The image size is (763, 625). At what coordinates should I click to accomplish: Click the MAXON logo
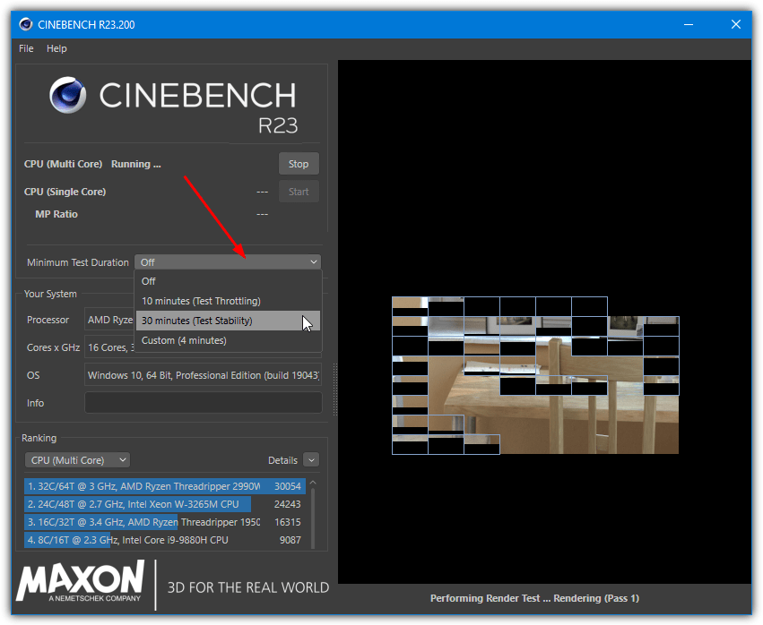click(81, 582)
